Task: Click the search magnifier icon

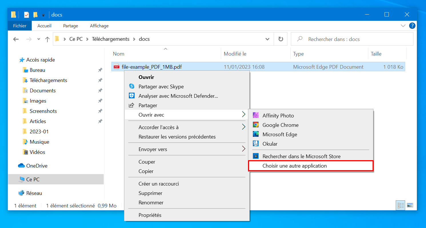Action: pyautogui.click(x=300, y=39)
